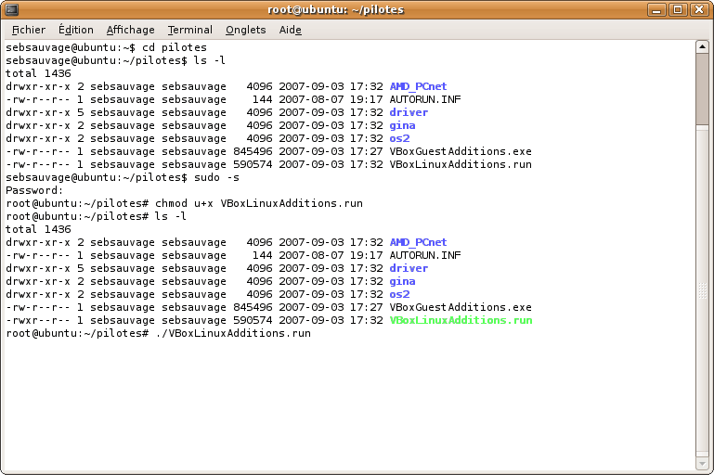
Task: Open the Terminal menu
Action: pyautogui.click(x=190, y=30)
